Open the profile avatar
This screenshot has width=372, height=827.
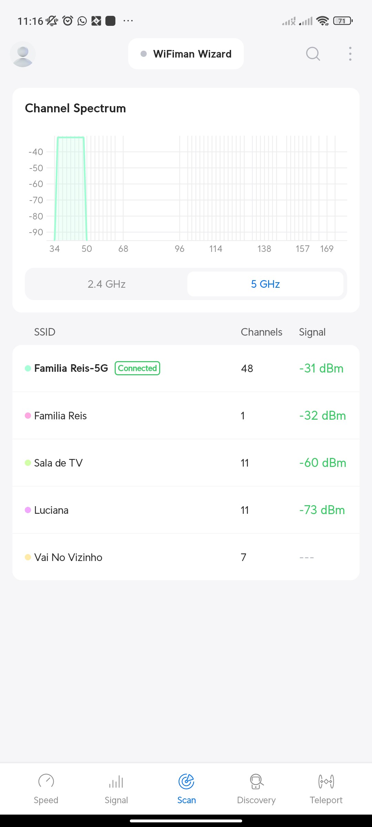click(23, 54)
